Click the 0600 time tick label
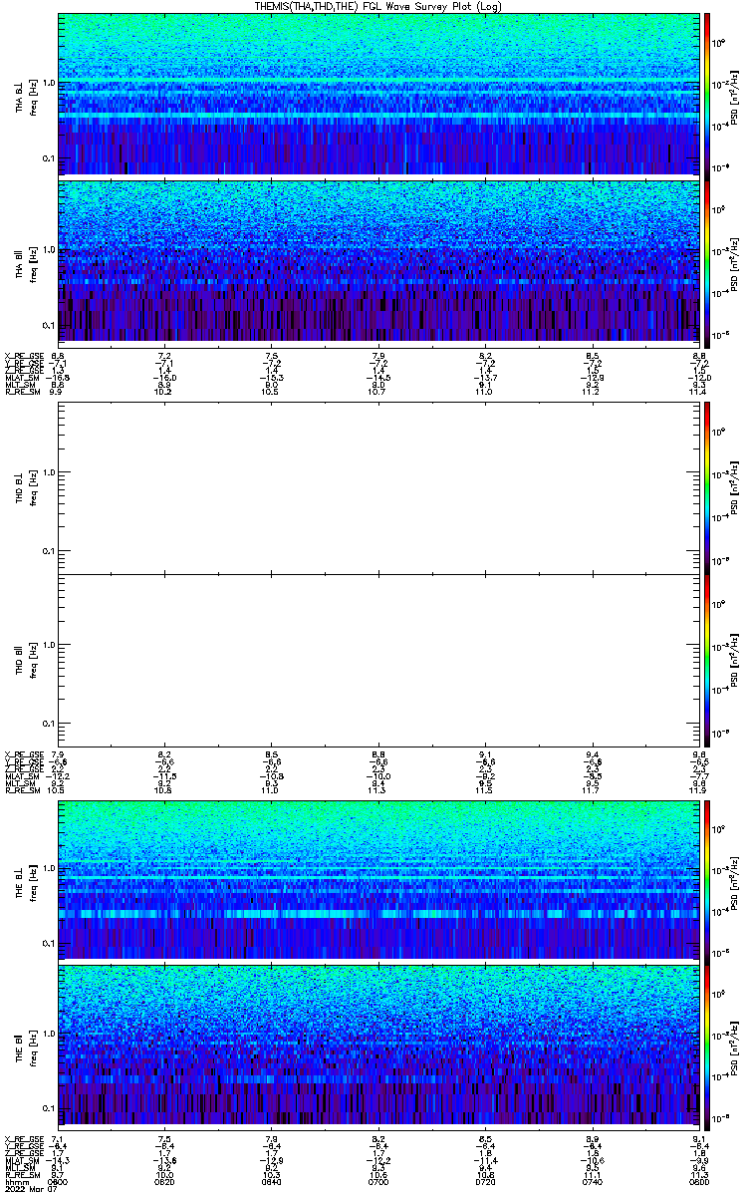Image resolution: width=747 pixels, height=1196 pixels. (x=59, y=1181)
